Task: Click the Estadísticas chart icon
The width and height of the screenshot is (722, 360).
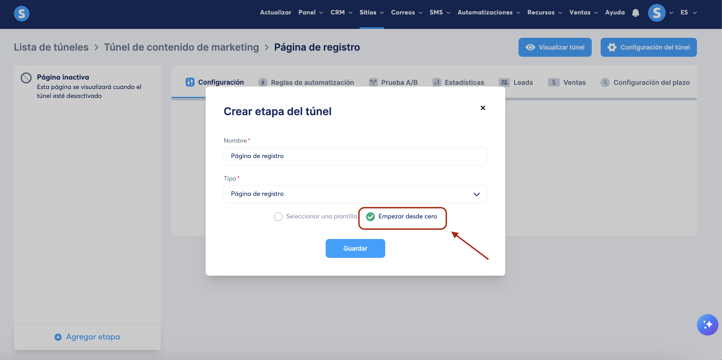Action: tap(436, 82)
